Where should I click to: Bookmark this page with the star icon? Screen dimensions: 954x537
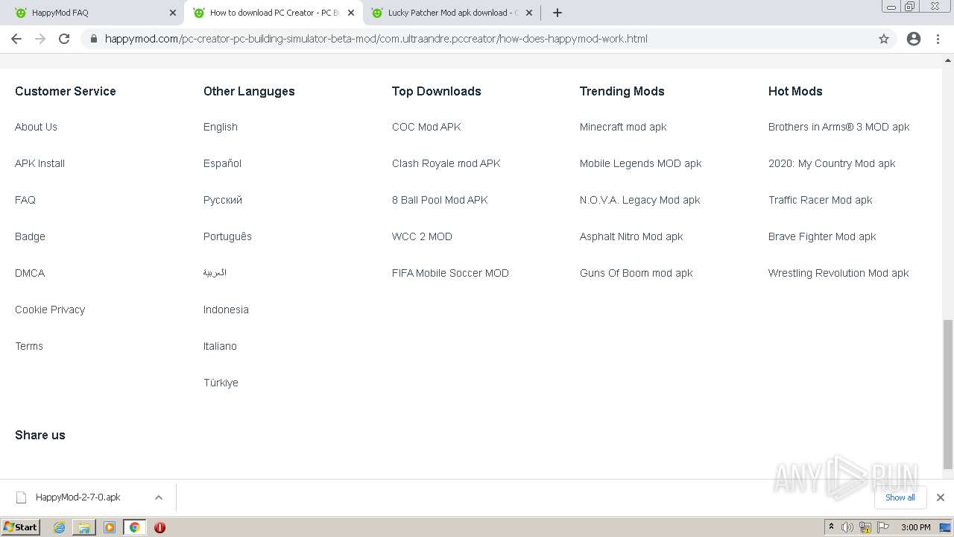click(884, 39)
